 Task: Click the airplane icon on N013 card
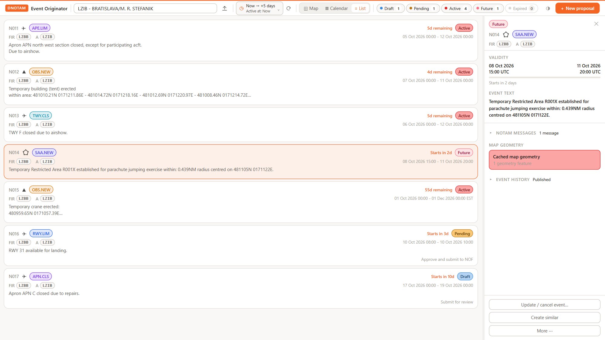pos(24,116)
